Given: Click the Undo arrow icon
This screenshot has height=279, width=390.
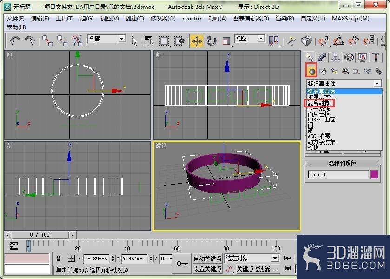Looking at the screenshot, I should 15,40.
